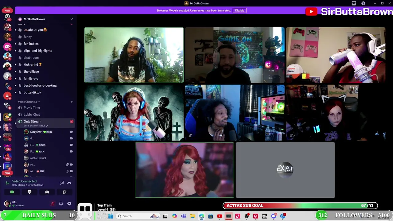Disable Streamer Mode via Disable button
This screenshot has height=221, width=393.
point(239,10)
